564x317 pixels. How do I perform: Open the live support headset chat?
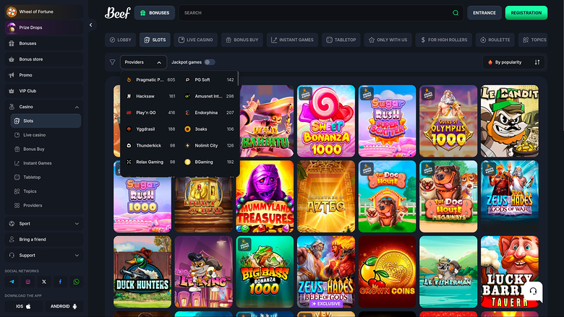click(533, 291)
